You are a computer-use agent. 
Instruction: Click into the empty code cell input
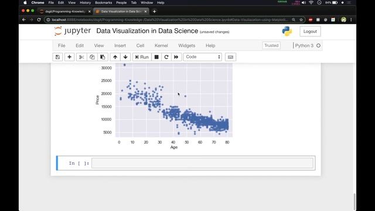(202, 163)
